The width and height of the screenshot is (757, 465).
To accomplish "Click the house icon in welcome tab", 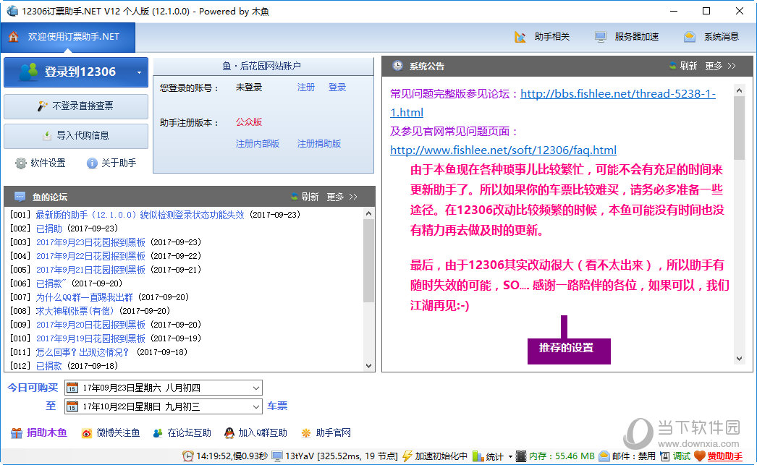I will click(14, 37).
